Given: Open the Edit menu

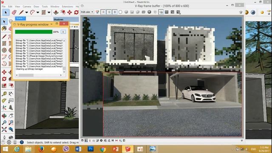Looking at the screenshot, I should [10, 6].
